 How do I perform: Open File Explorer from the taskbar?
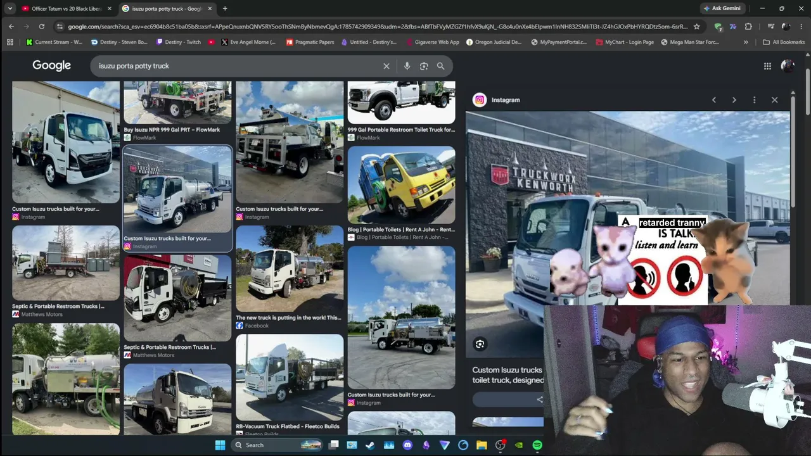pos(482,445)
